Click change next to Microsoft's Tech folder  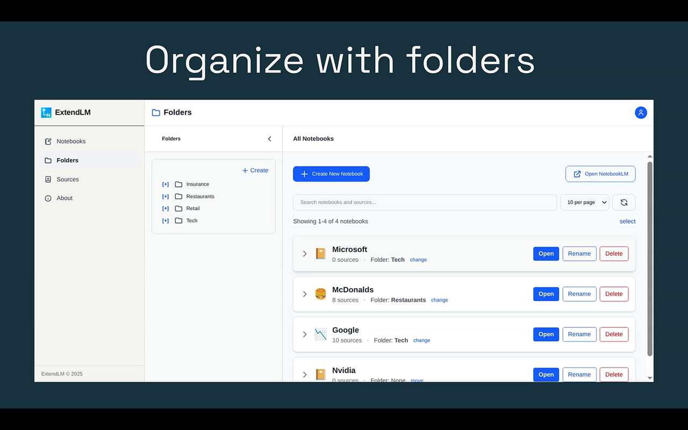click(418, 259)
